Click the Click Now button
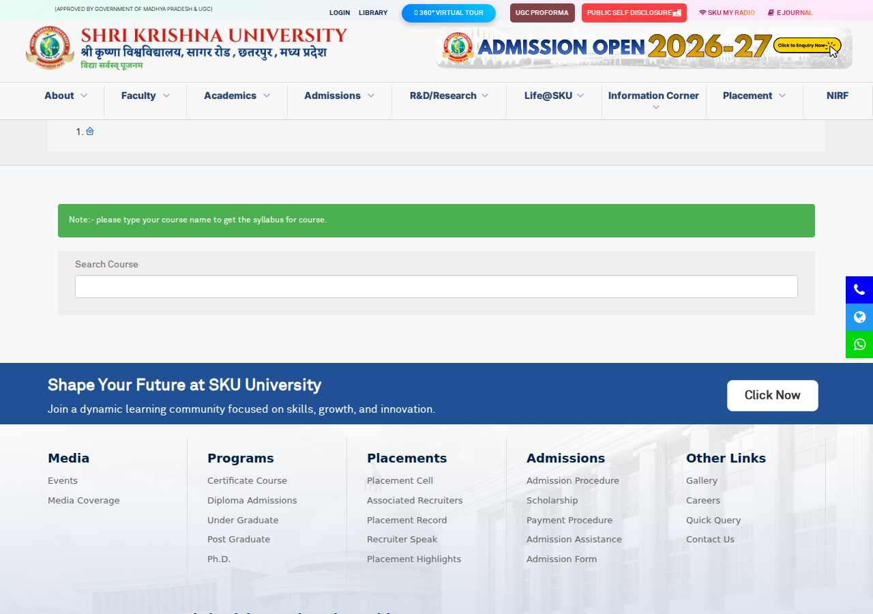This screenshot has width=873, height=614. (773, 396)
